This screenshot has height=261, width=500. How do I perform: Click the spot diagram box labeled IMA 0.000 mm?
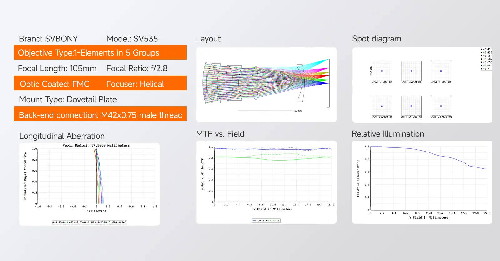pyautogui.click(x=382, y=71)
